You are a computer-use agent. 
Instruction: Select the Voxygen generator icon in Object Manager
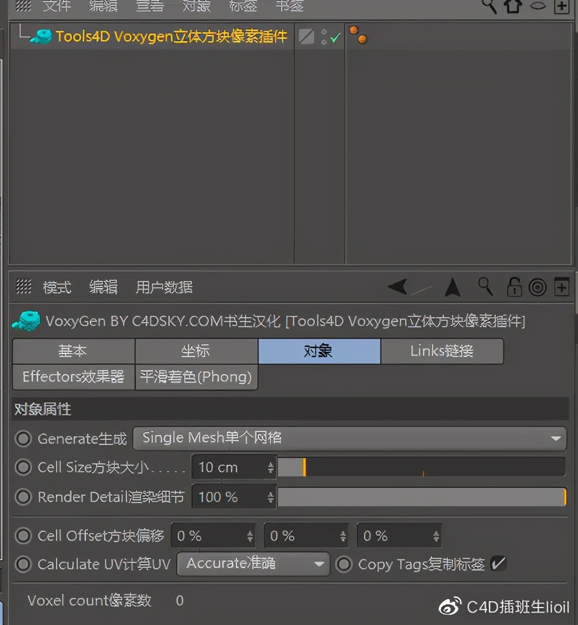39,36
